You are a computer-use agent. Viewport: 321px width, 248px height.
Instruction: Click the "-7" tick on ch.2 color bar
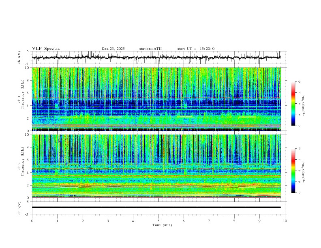click(x=299, y=192)
